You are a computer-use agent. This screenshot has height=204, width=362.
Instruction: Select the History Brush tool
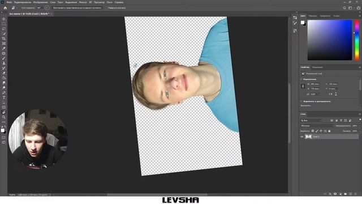(4, 68)
